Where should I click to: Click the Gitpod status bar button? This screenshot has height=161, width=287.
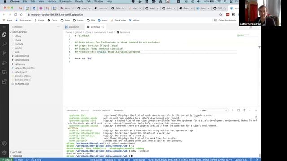(x=7, y=160)
